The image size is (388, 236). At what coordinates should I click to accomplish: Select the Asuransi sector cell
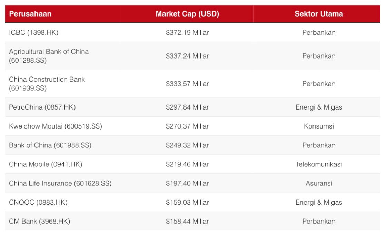coord(319,183)
